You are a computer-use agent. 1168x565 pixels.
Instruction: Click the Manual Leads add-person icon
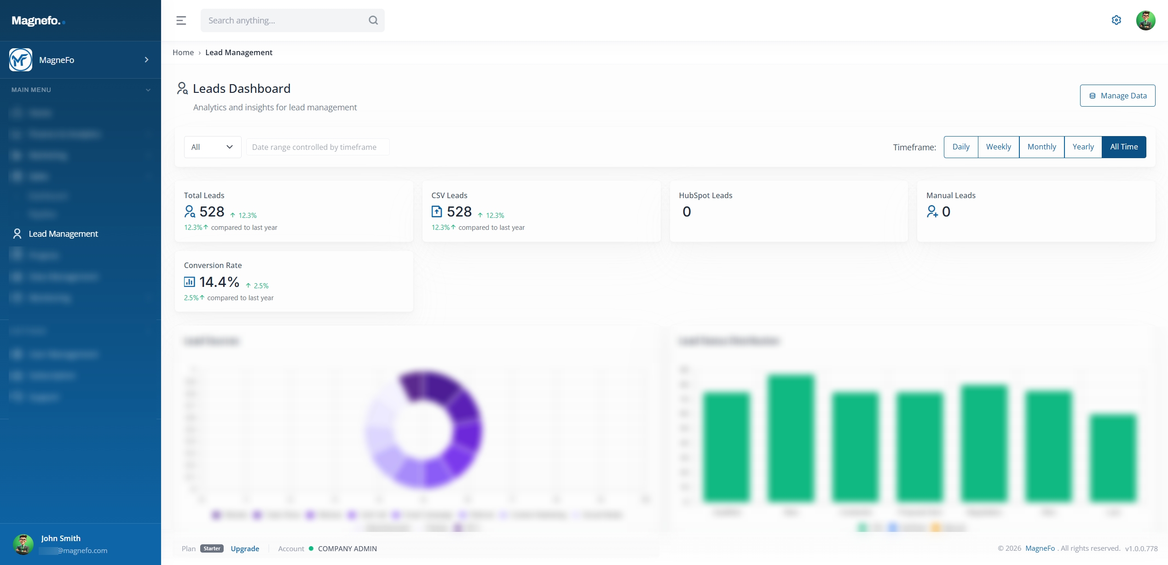[x=932, y=211]
